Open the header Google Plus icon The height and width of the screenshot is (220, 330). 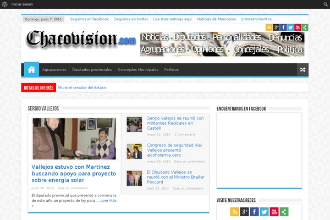pyautogui.click(x=276, y=28)
